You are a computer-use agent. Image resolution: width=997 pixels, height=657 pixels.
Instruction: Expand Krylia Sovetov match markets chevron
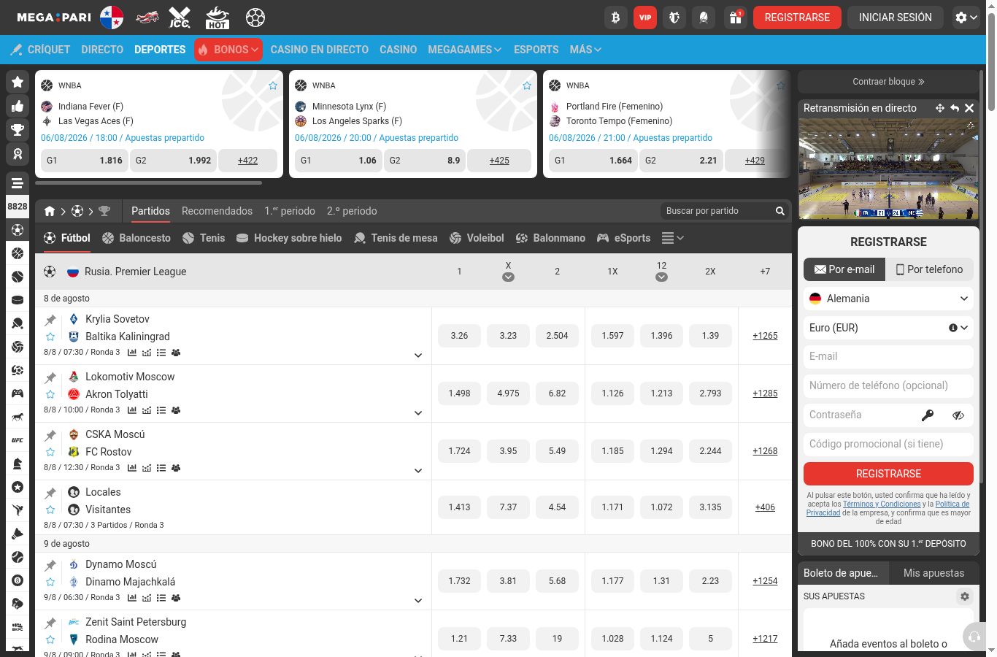click(x=418, y=356)
